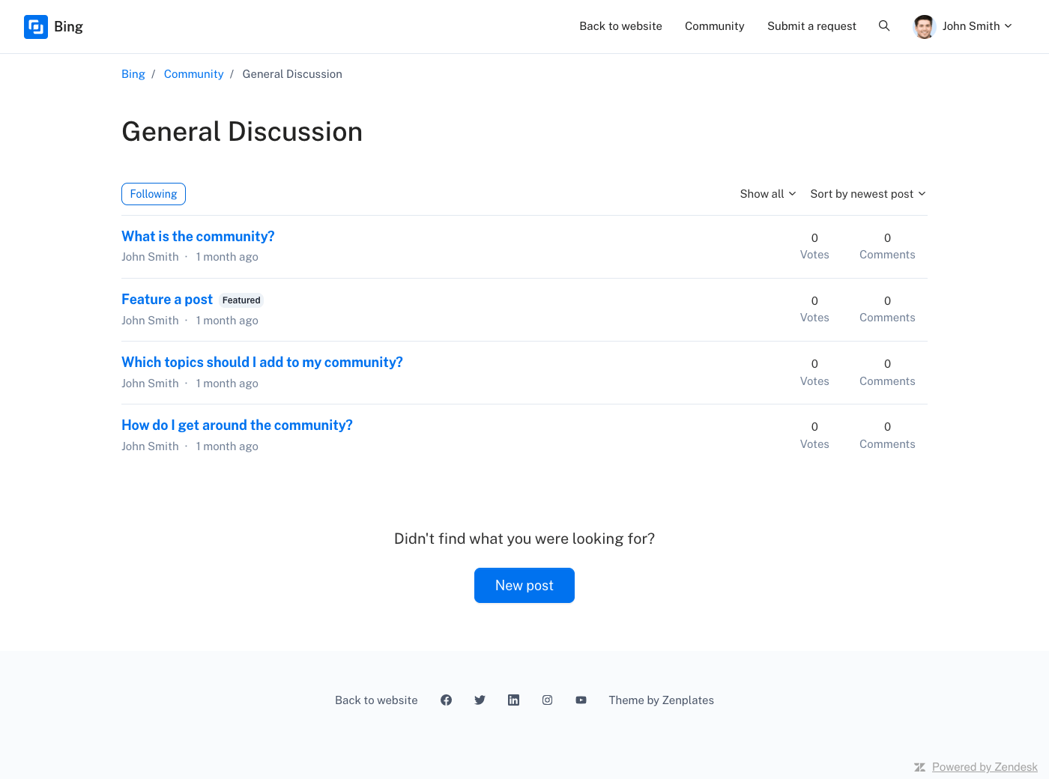Click the Bing logo icon
The image size is (1049, 779).
coord(36,27)
